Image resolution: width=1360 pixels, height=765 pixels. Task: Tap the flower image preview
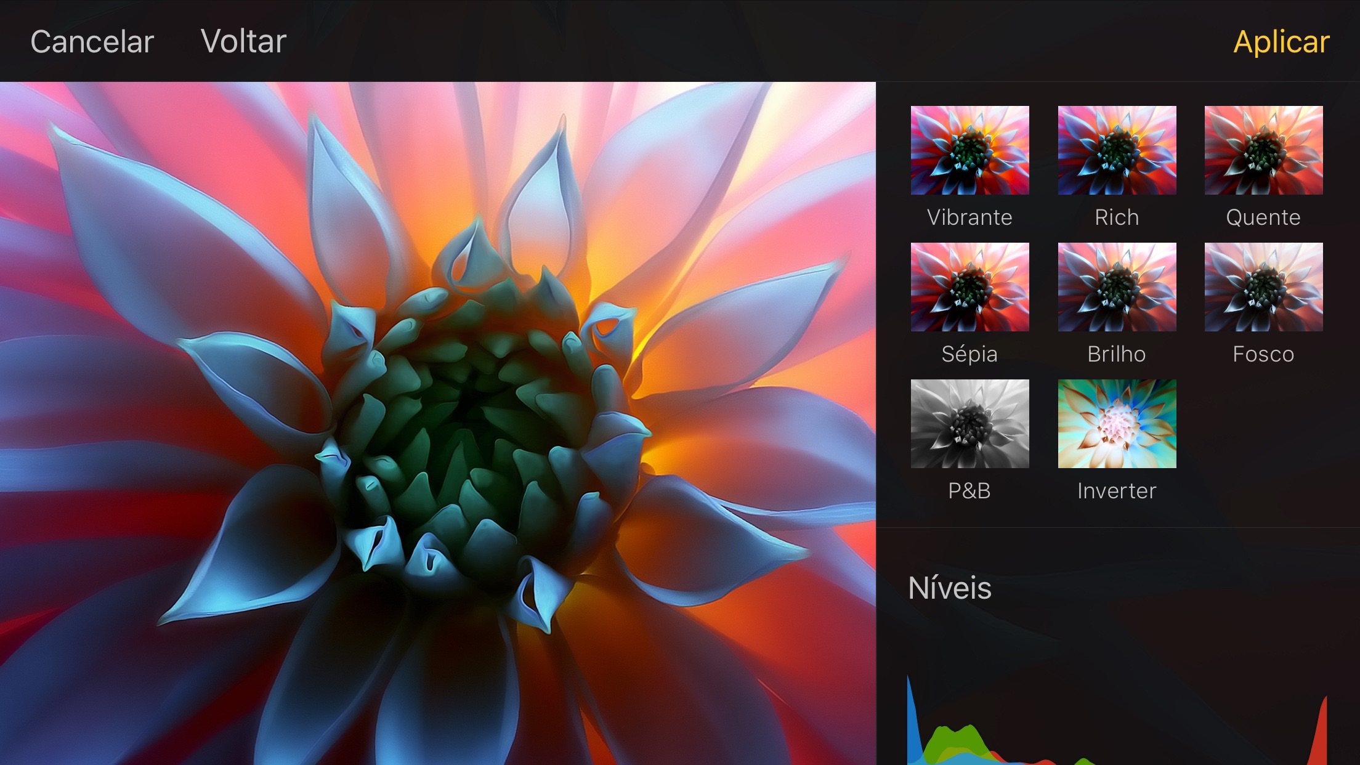click(437, 423)
